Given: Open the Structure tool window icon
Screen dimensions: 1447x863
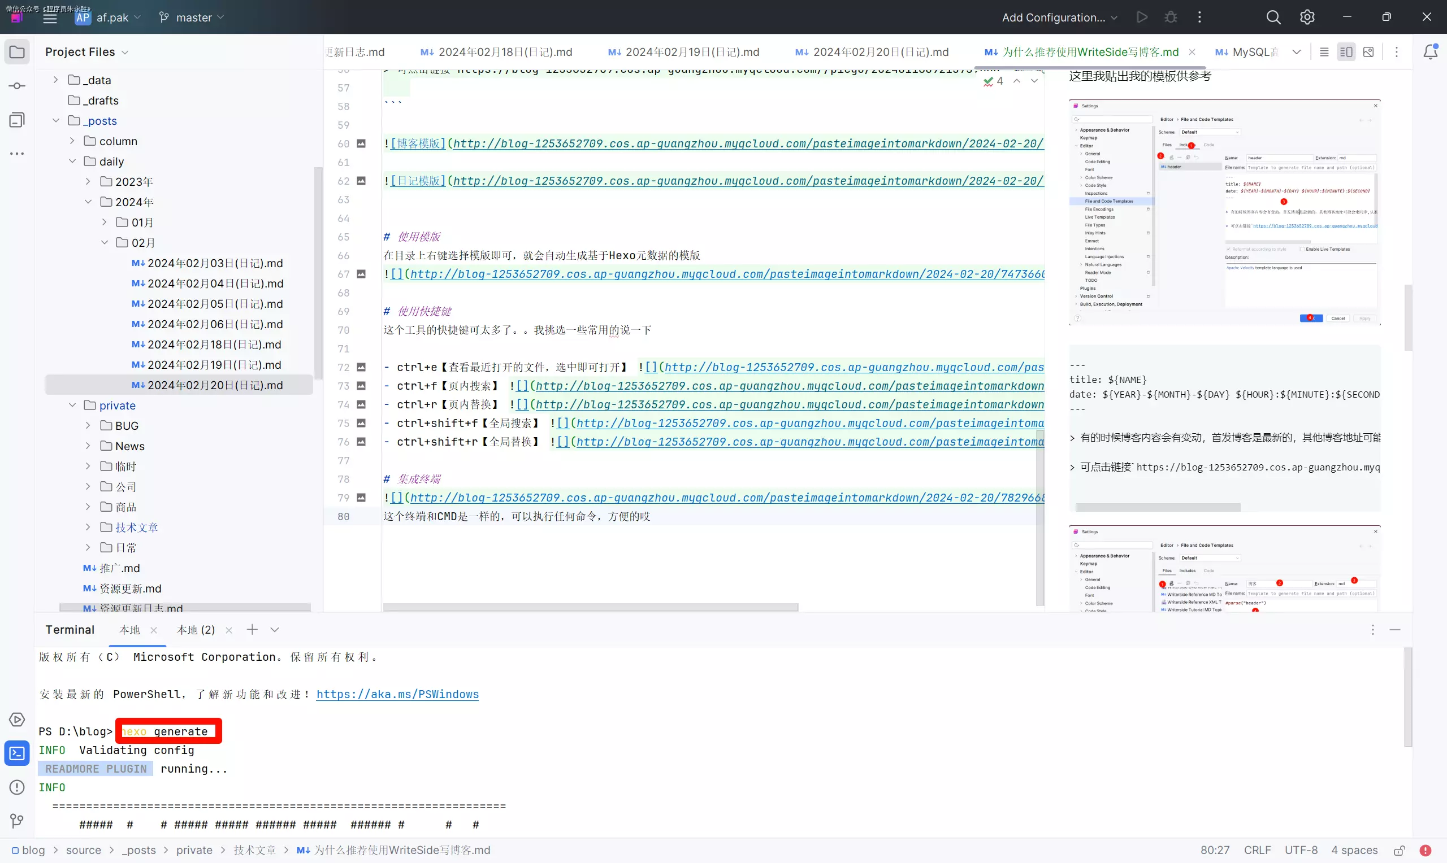Looking at the screenshot, I should click(17, 120).
